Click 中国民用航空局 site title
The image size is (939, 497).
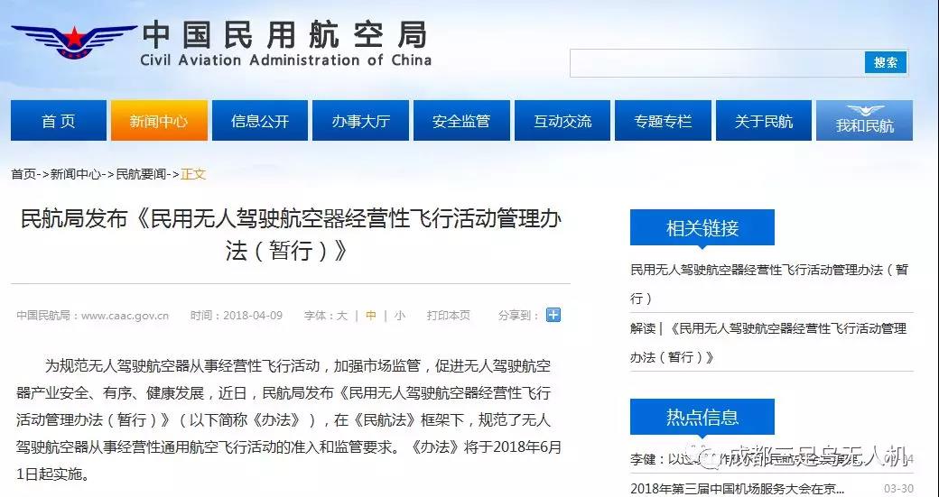(x=285, y=33)
